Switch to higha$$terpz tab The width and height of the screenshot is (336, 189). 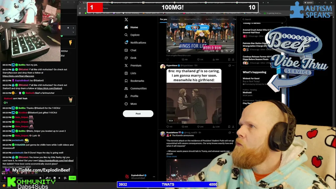(222, 19)
